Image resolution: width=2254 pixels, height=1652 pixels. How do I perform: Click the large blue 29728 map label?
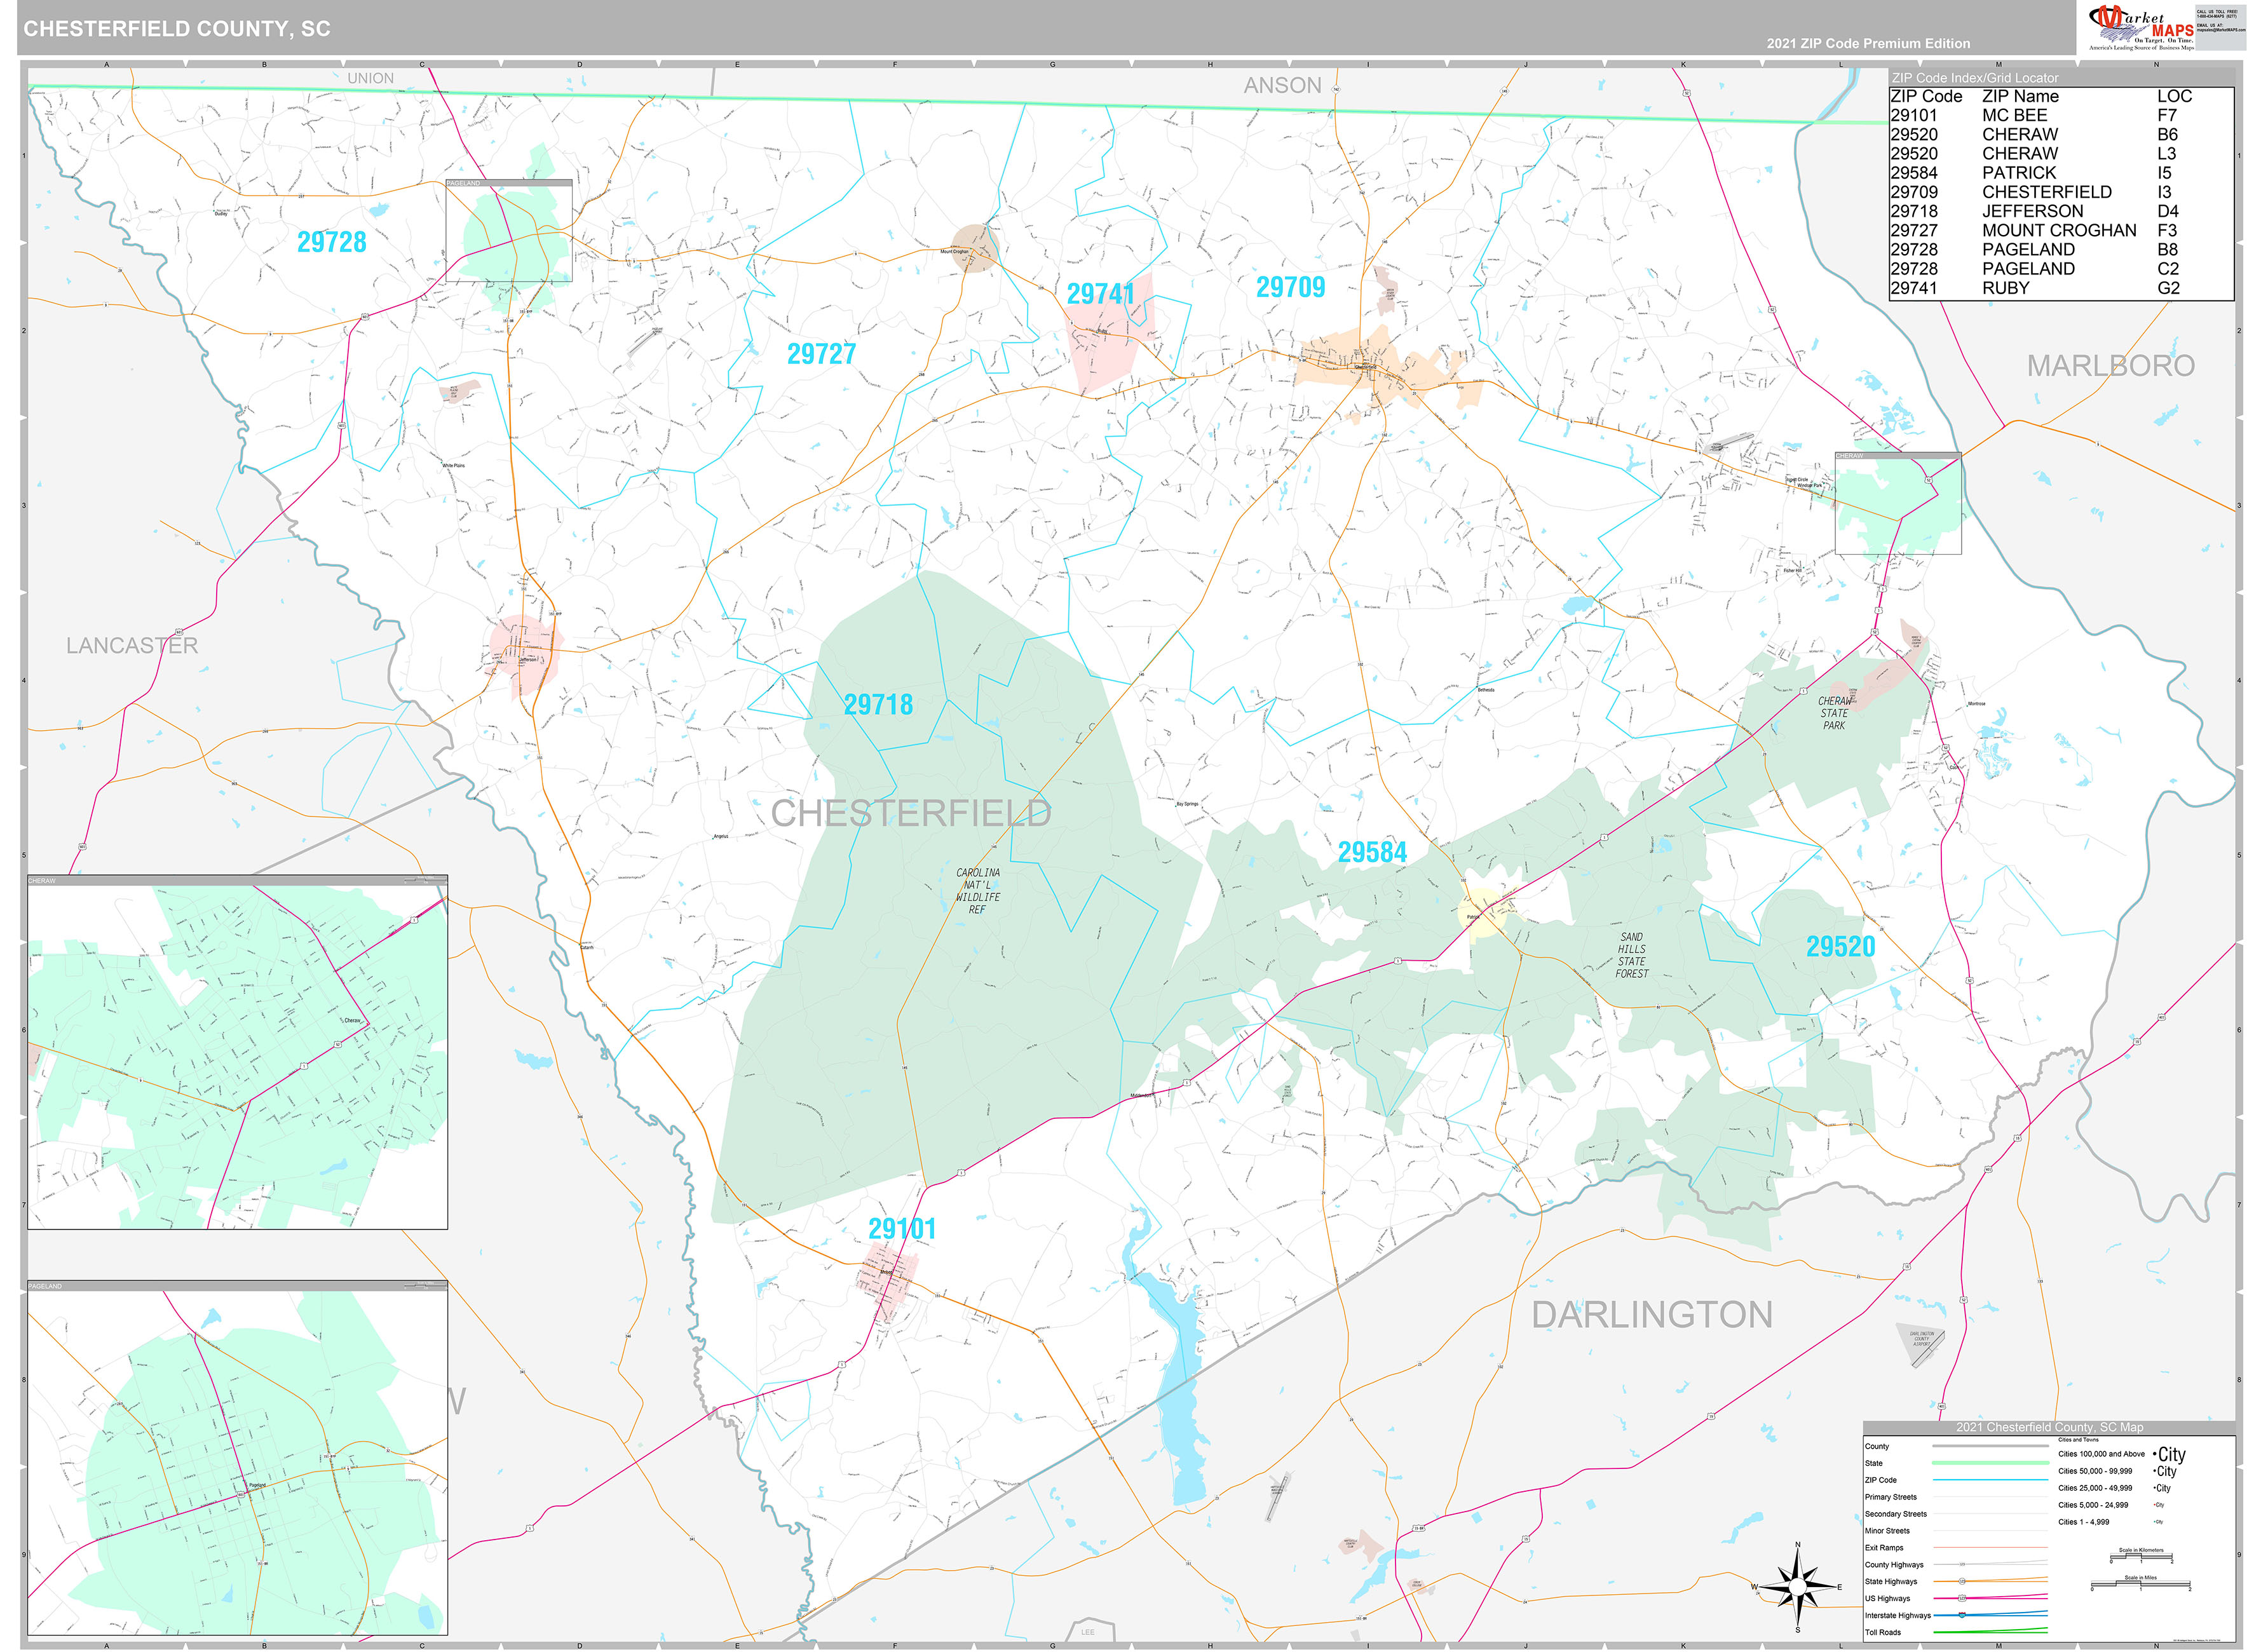[331, 242]
